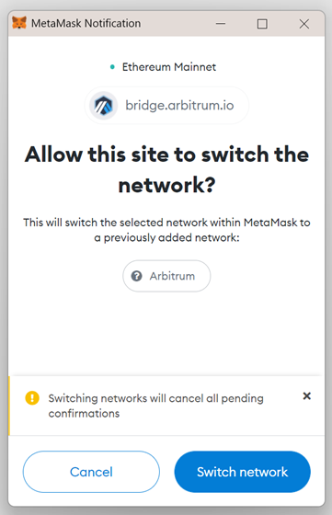Select the Ethereum Mainnet network label
The height and width of the screenshot is (515, 332).
click(169, 67)
